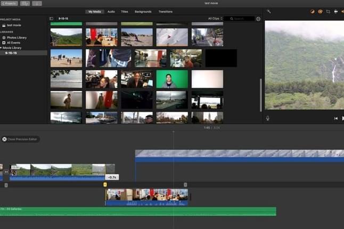The width and height of the screenshot is (344, 229).
Task: Open the color correction palette tool
Action: click(x=320, y=12)
